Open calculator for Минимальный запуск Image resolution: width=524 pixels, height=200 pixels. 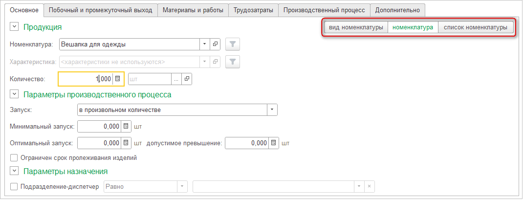[126, 127]
